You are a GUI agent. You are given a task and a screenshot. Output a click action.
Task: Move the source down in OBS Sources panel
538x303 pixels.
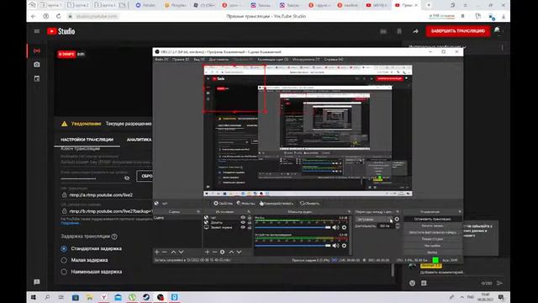(x=239, y=252)
